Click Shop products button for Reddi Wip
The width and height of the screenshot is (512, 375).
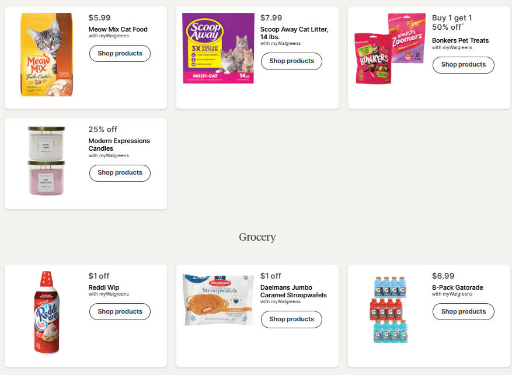[120, 312]
